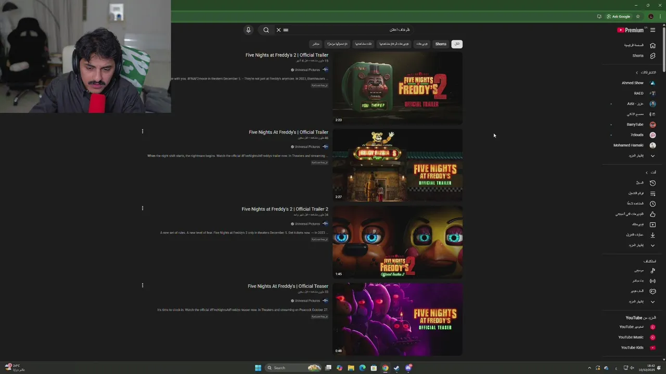Open the Liked videos thumbs-up icon

pos(652,214)
